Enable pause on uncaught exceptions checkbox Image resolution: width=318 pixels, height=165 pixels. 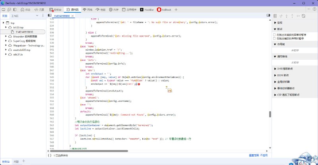(x=275, y=35)
